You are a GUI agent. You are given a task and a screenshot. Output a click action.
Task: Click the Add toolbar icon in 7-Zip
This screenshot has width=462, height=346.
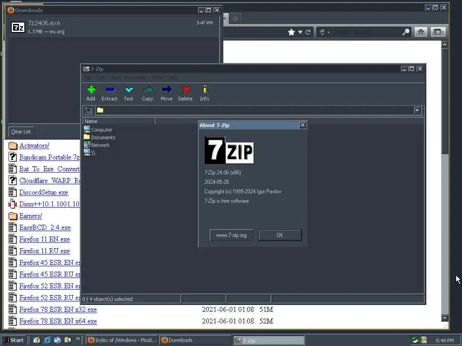[x=91, y=90]
